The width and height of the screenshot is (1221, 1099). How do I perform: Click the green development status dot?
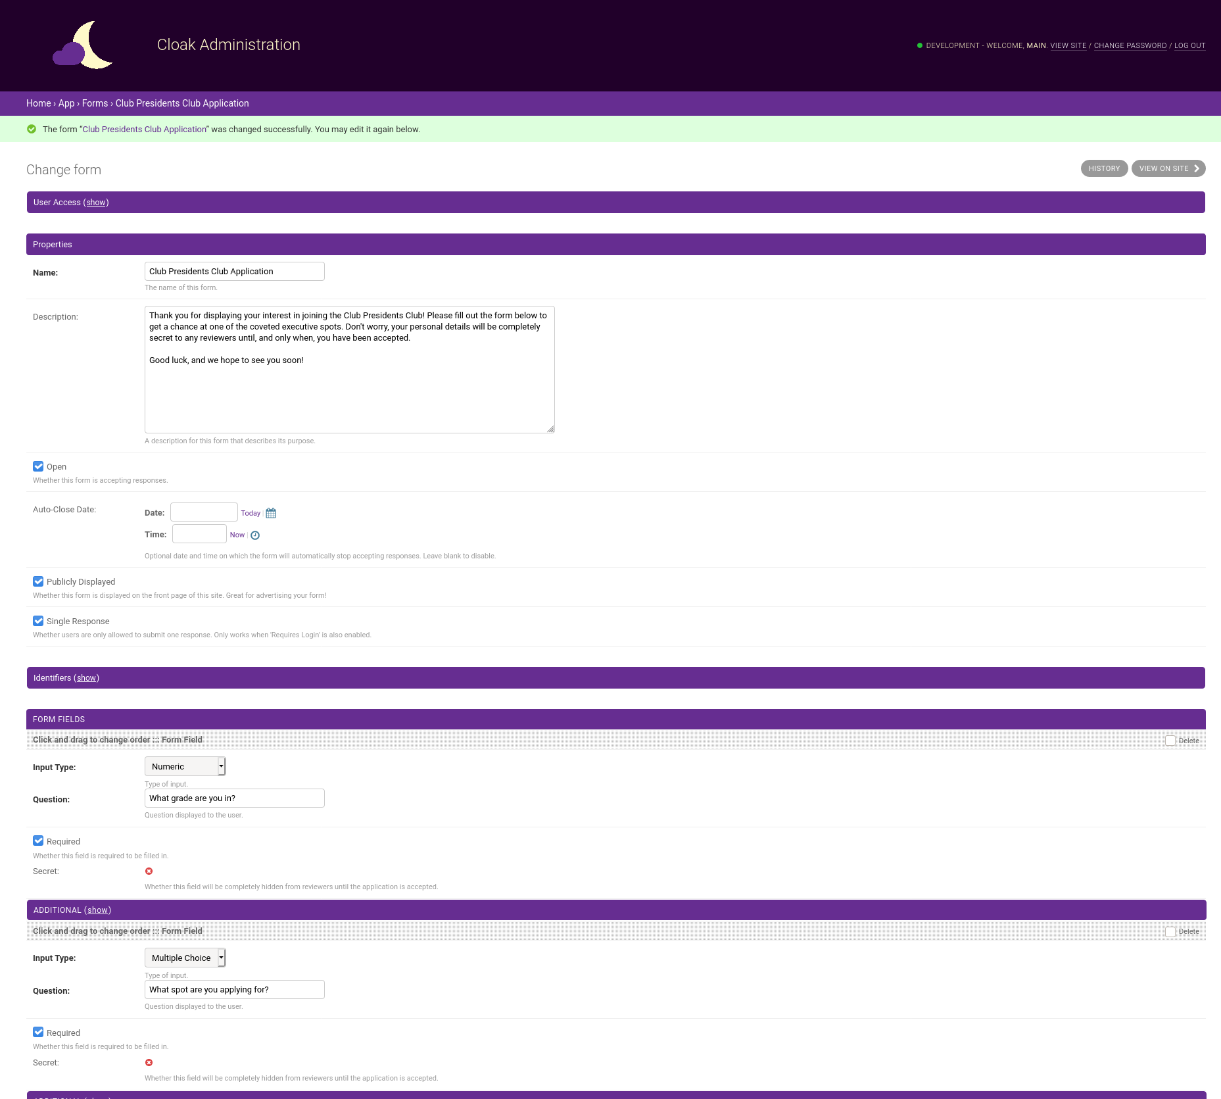(x=920, y=45)
